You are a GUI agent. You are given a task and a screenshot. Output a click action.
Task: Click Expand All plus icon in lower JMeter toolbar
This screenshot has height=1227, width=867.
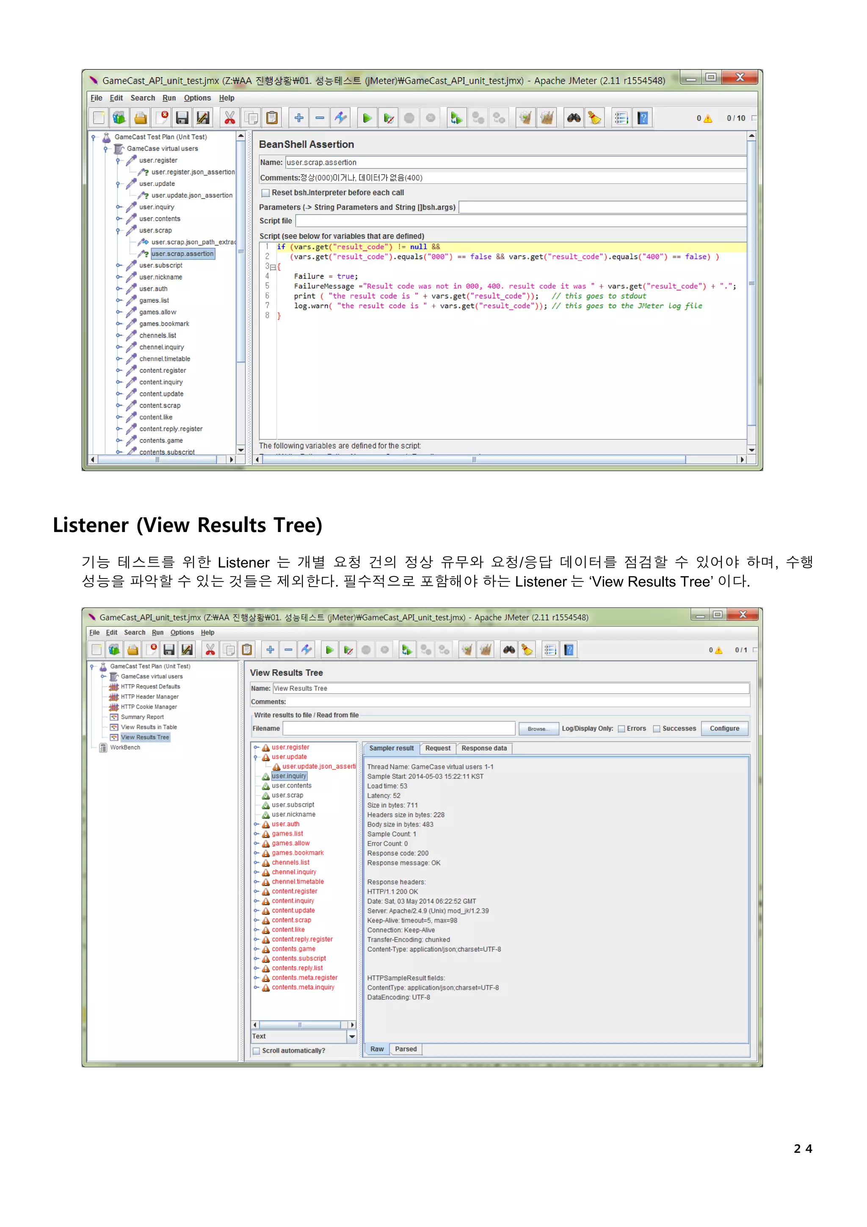tap(271, 650)
